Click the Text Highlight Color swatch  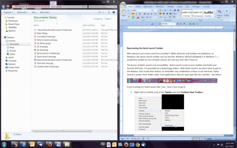tap(133, 17)
